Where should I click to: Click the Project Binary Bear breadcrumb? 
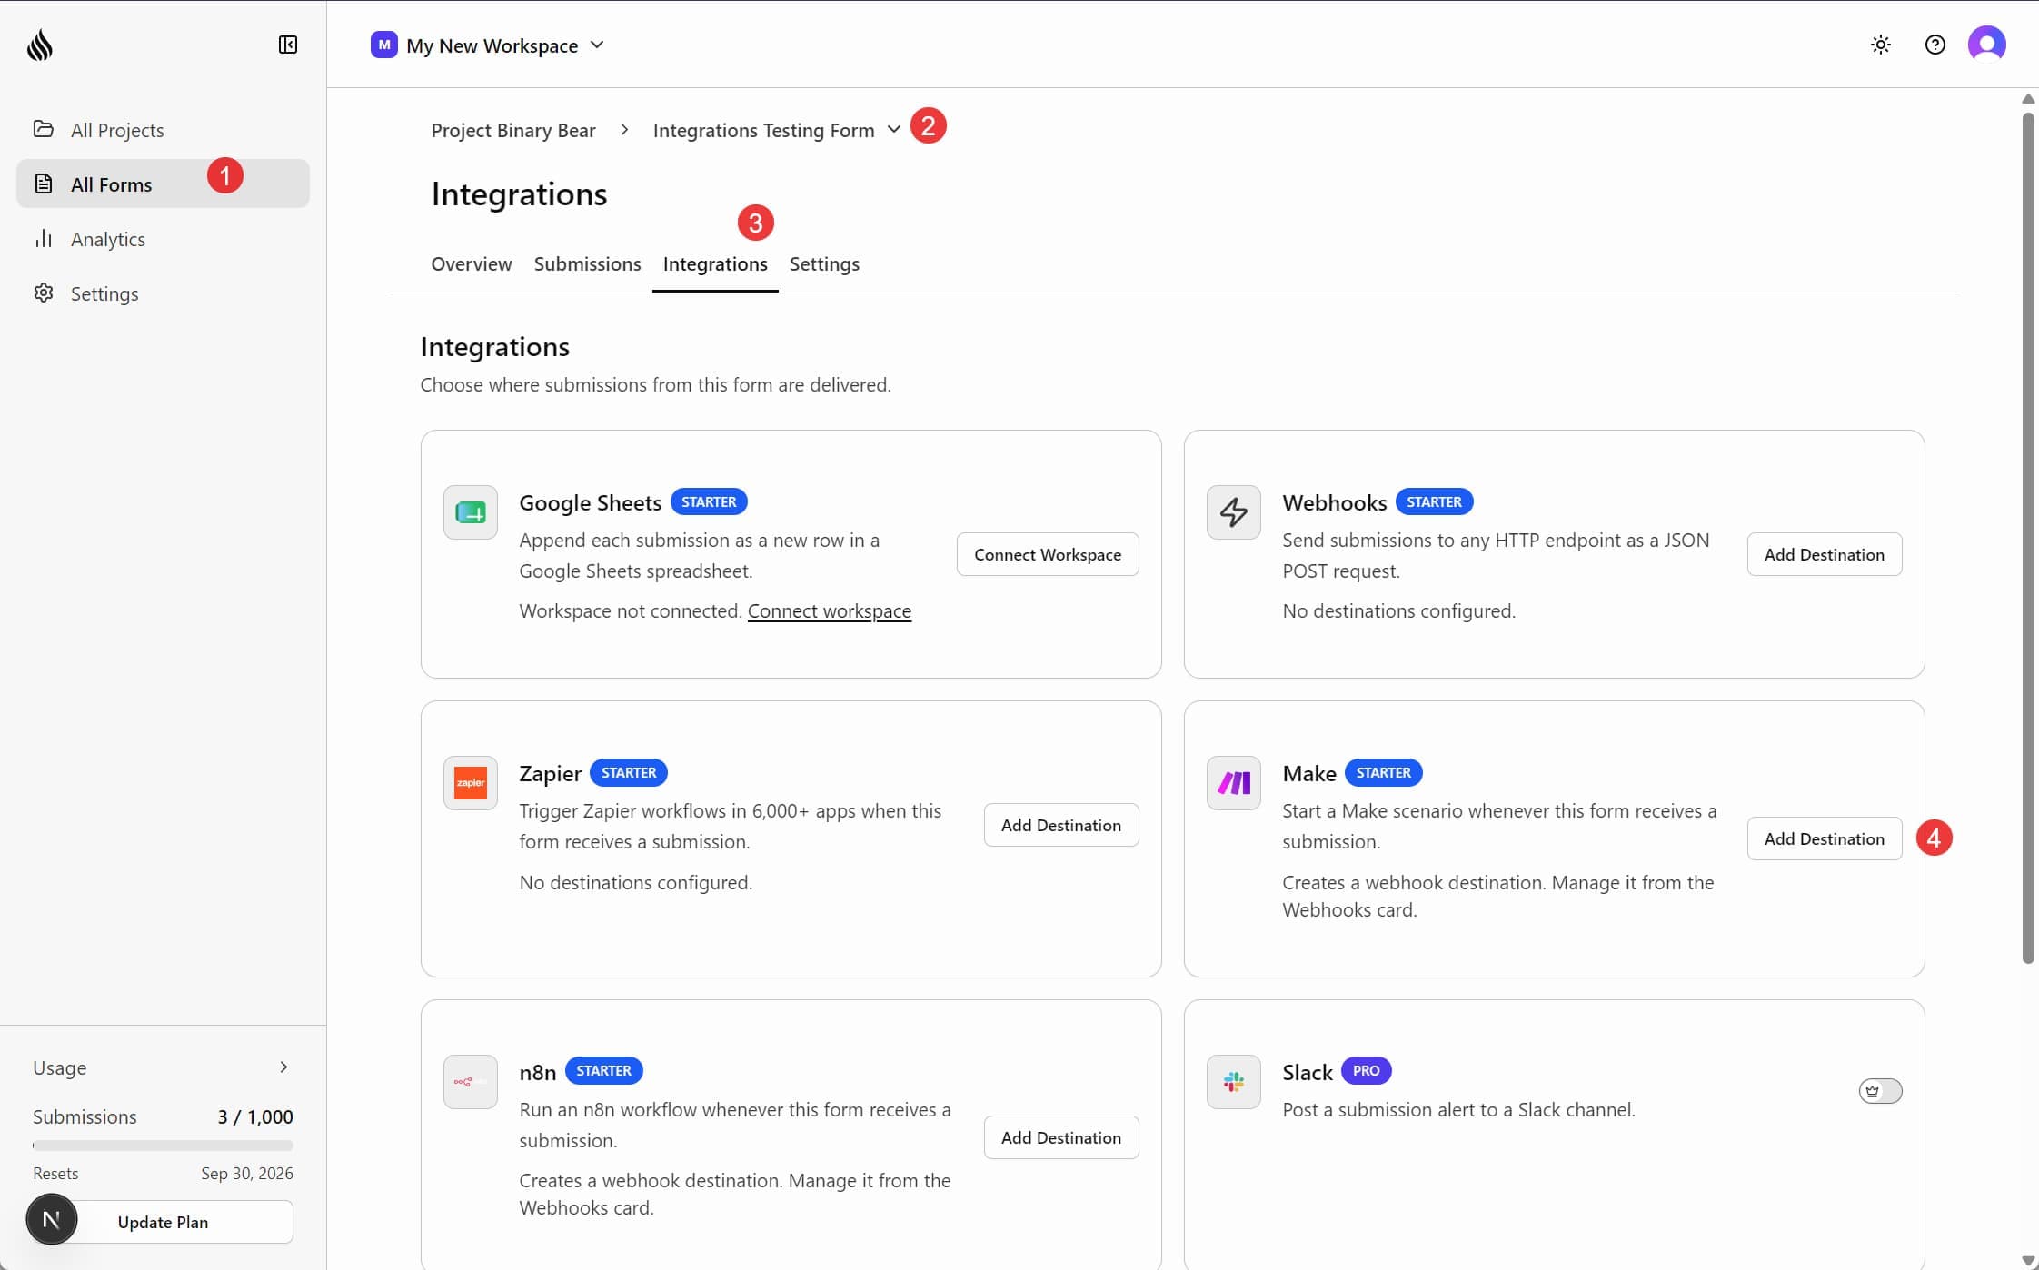[513, 130]
